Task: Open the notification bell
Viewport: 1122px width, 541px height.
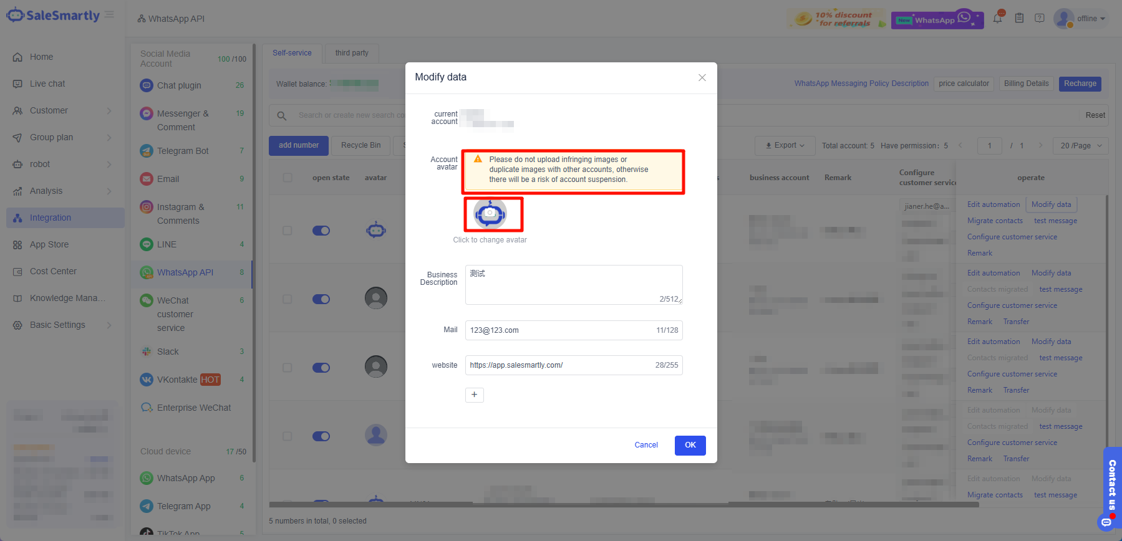Action: pos(998,17)
